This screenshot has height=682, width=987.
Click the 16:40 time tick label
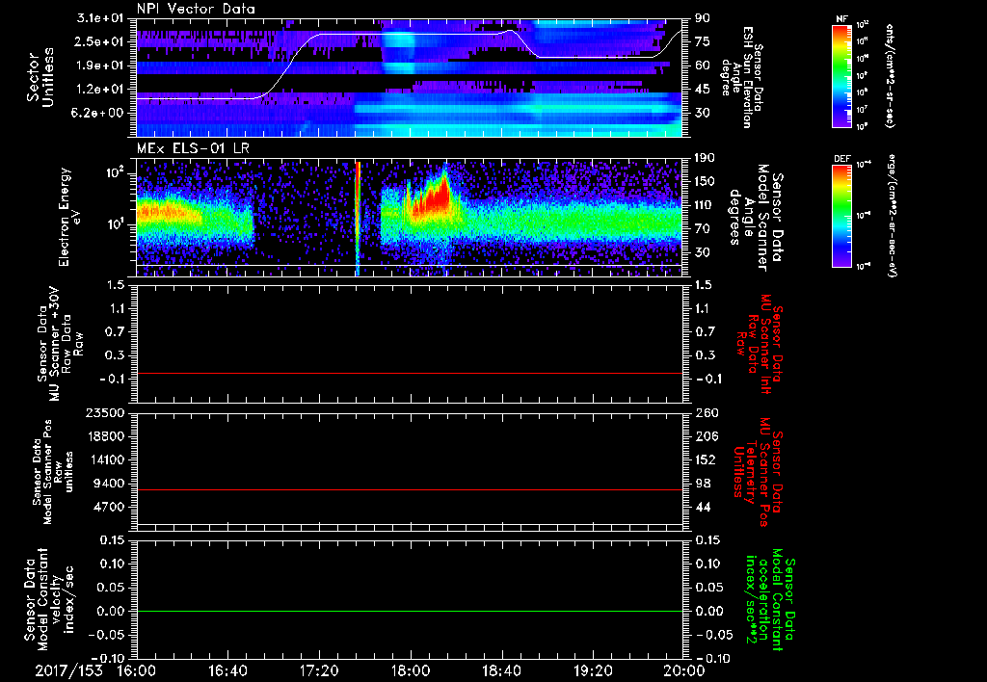click(x=227, y=670)
